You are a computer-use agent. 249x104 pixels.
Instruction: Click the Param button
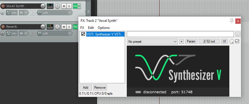(191, 41)
